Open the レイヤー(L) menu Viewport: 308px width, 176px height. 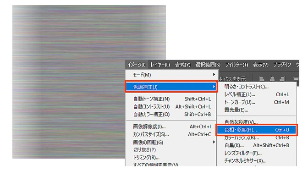click(160, 65)
